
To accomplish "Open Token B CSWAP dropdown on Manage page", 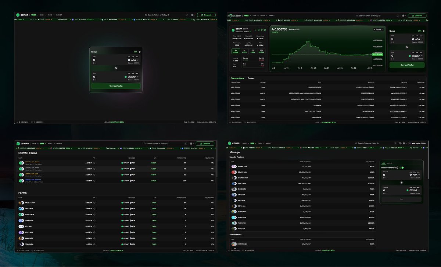I will 413,190.
